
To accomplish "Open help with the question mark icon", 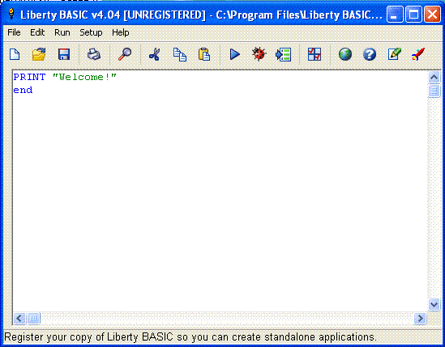I will tap(370, 54).
